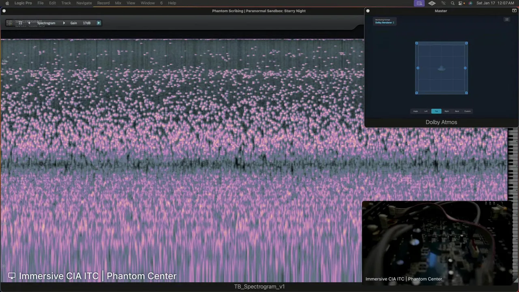Click the pop-out icon in Master title bar
Viewport: 519px width, 292px height.
(514, 11)
